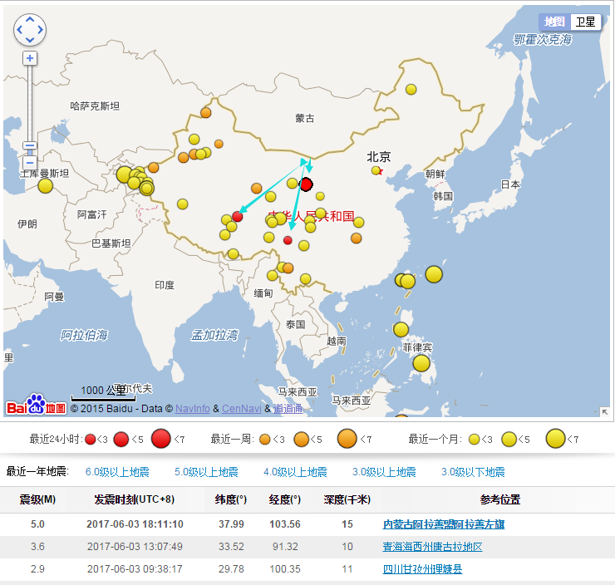Click the orange marker in eastern China
The image size is (615, 585).
tap(357, 238)
